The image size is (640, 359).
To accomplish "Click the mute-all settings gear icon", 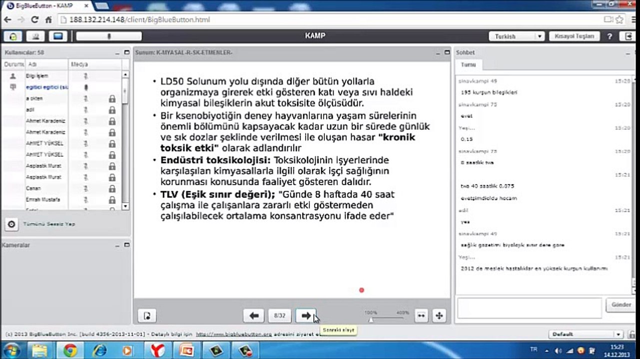I will (x=11, y=224).
